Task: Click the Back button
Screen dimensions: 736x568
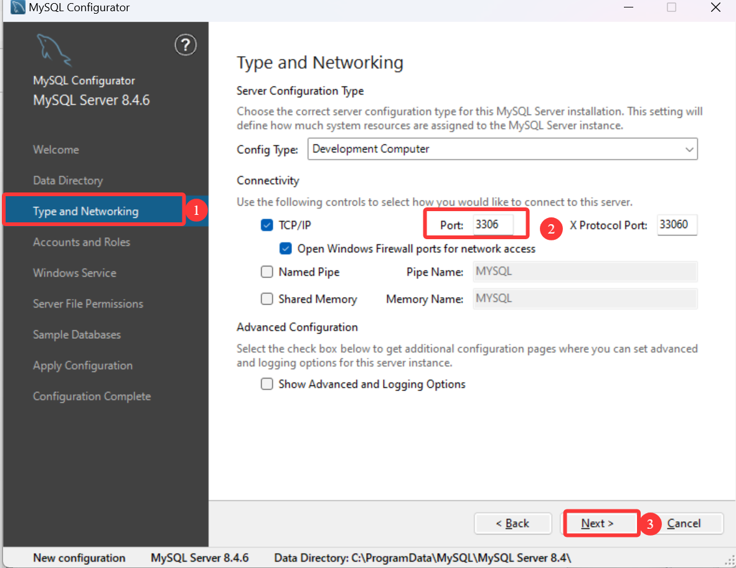Action: [x=512, y=523]
